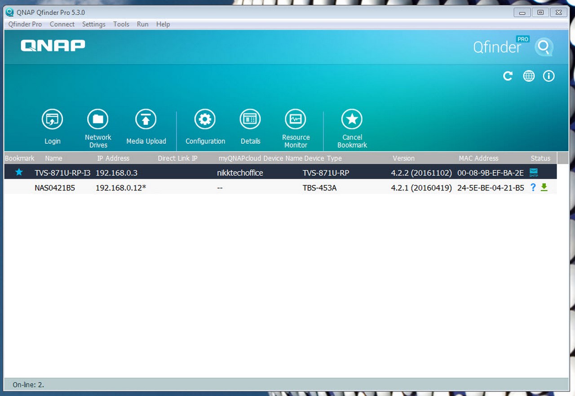Click IP address 192.168.0.12*
This screenshot has height=396, width=575.
121,188
